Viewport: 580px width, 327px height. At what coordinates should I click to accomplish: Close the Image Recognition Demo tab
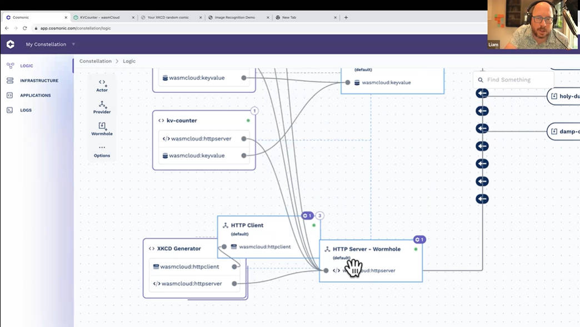[x=268, y=17]
